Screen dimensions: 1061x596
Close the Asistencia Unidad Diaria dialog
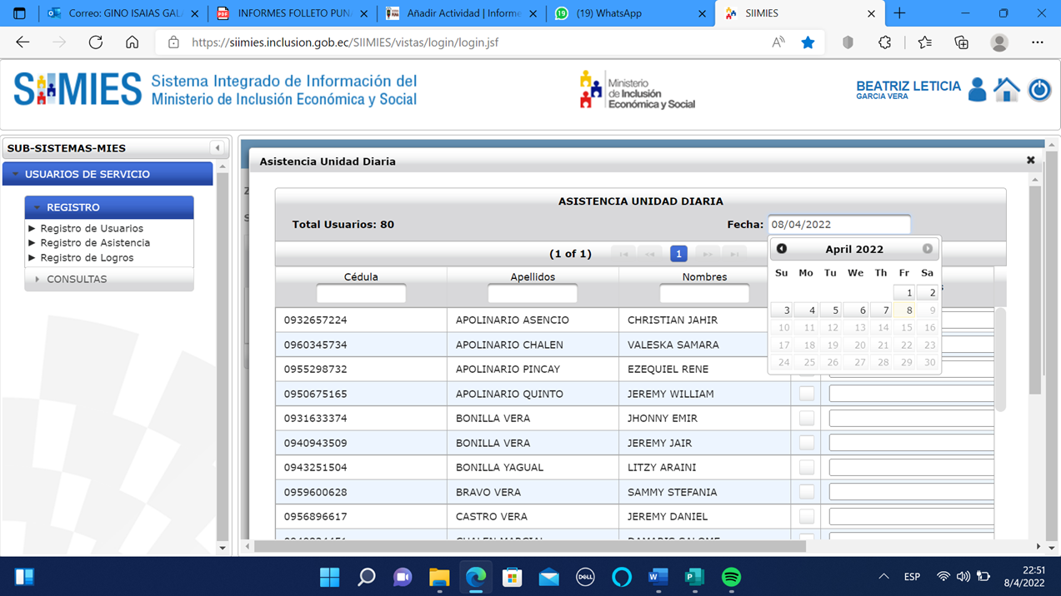pyautogui.click(x=1030, y=160)
